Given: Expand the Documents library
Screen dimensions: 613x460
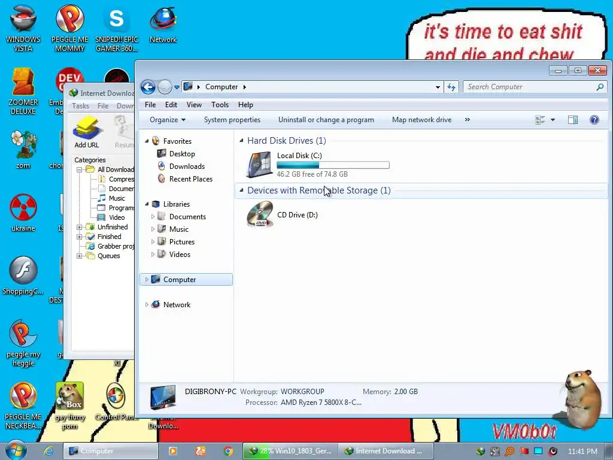Looking at the screenshot, I should pos(153,217).
